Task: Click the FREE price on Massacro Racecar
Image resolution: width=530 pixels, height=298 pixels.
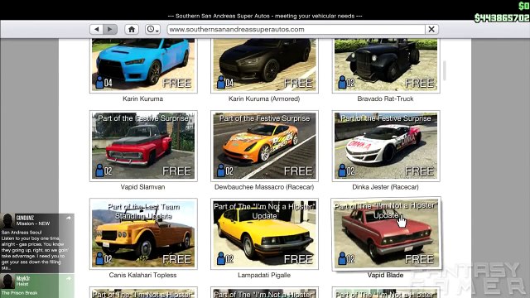Action: [298, 171]
